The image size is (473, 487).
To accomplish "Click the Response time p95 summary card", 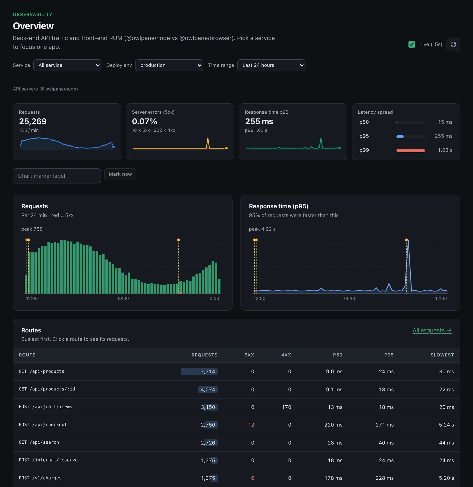I will 293,132.
